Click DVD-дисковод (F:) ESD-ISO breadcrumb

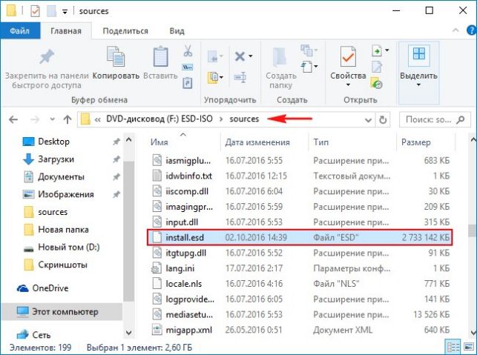point(159,119)
